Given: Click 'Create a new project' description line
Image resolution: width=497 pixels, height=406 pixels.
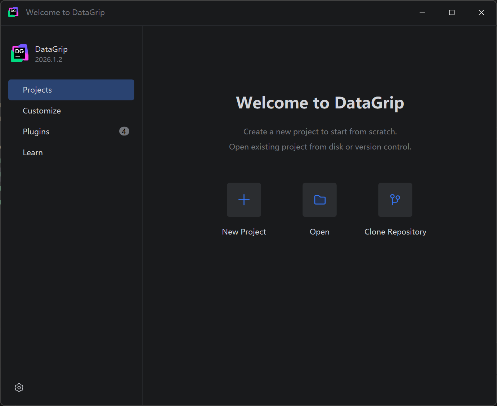Looking at the screenshot, I should 320,132.
